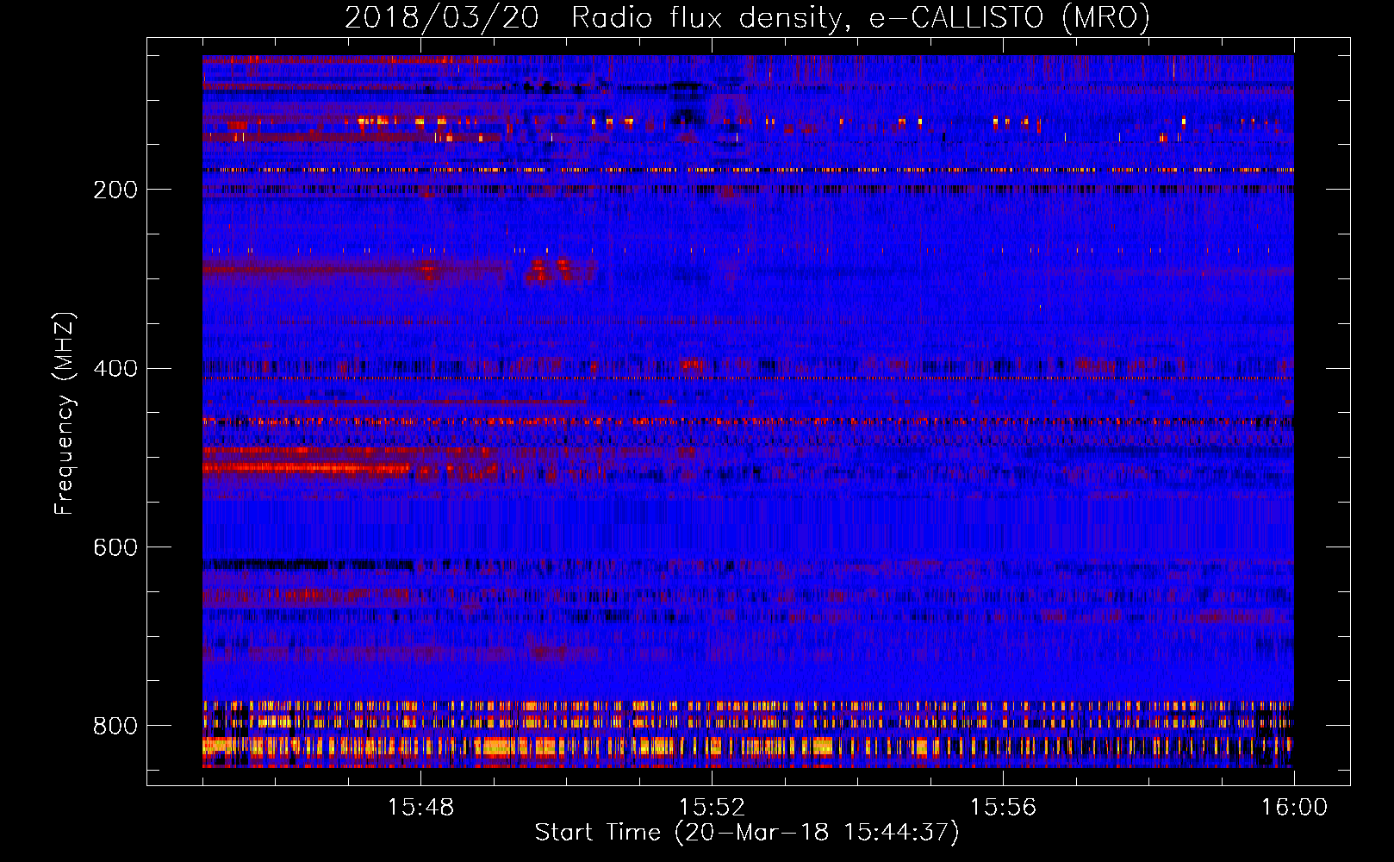The height and width of the screenshot is (862, 1394).
Task: Click the 'Frequency (MHZ)' axis label
Action: pos(65,413)
